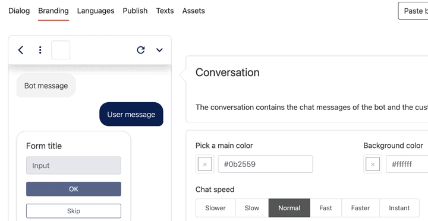Click the User message bubble
Screen dimensions: 428x221
click(x=131, y=114)
